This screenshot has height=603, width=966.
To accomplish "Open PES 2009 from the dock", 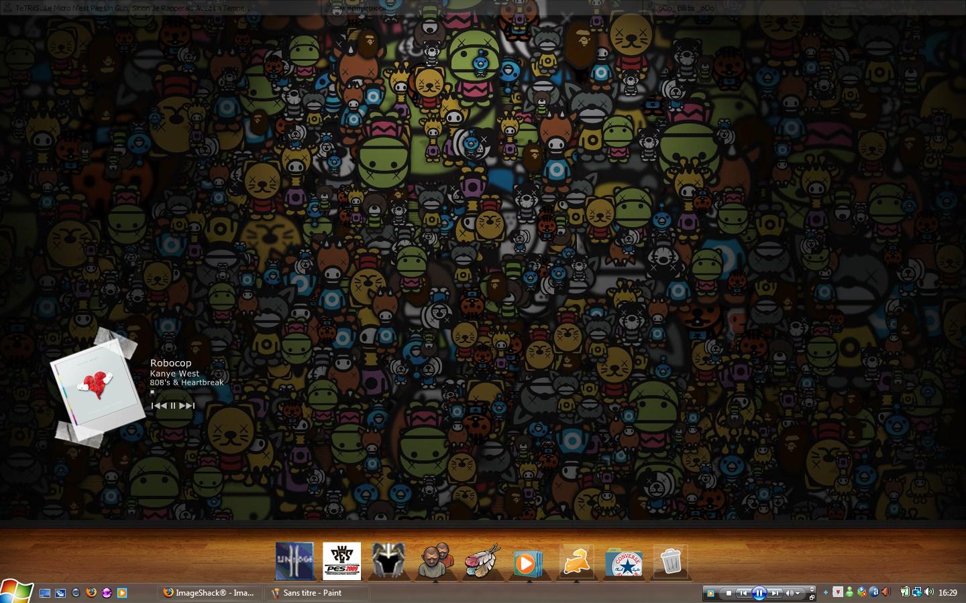I will click(341, 561).
